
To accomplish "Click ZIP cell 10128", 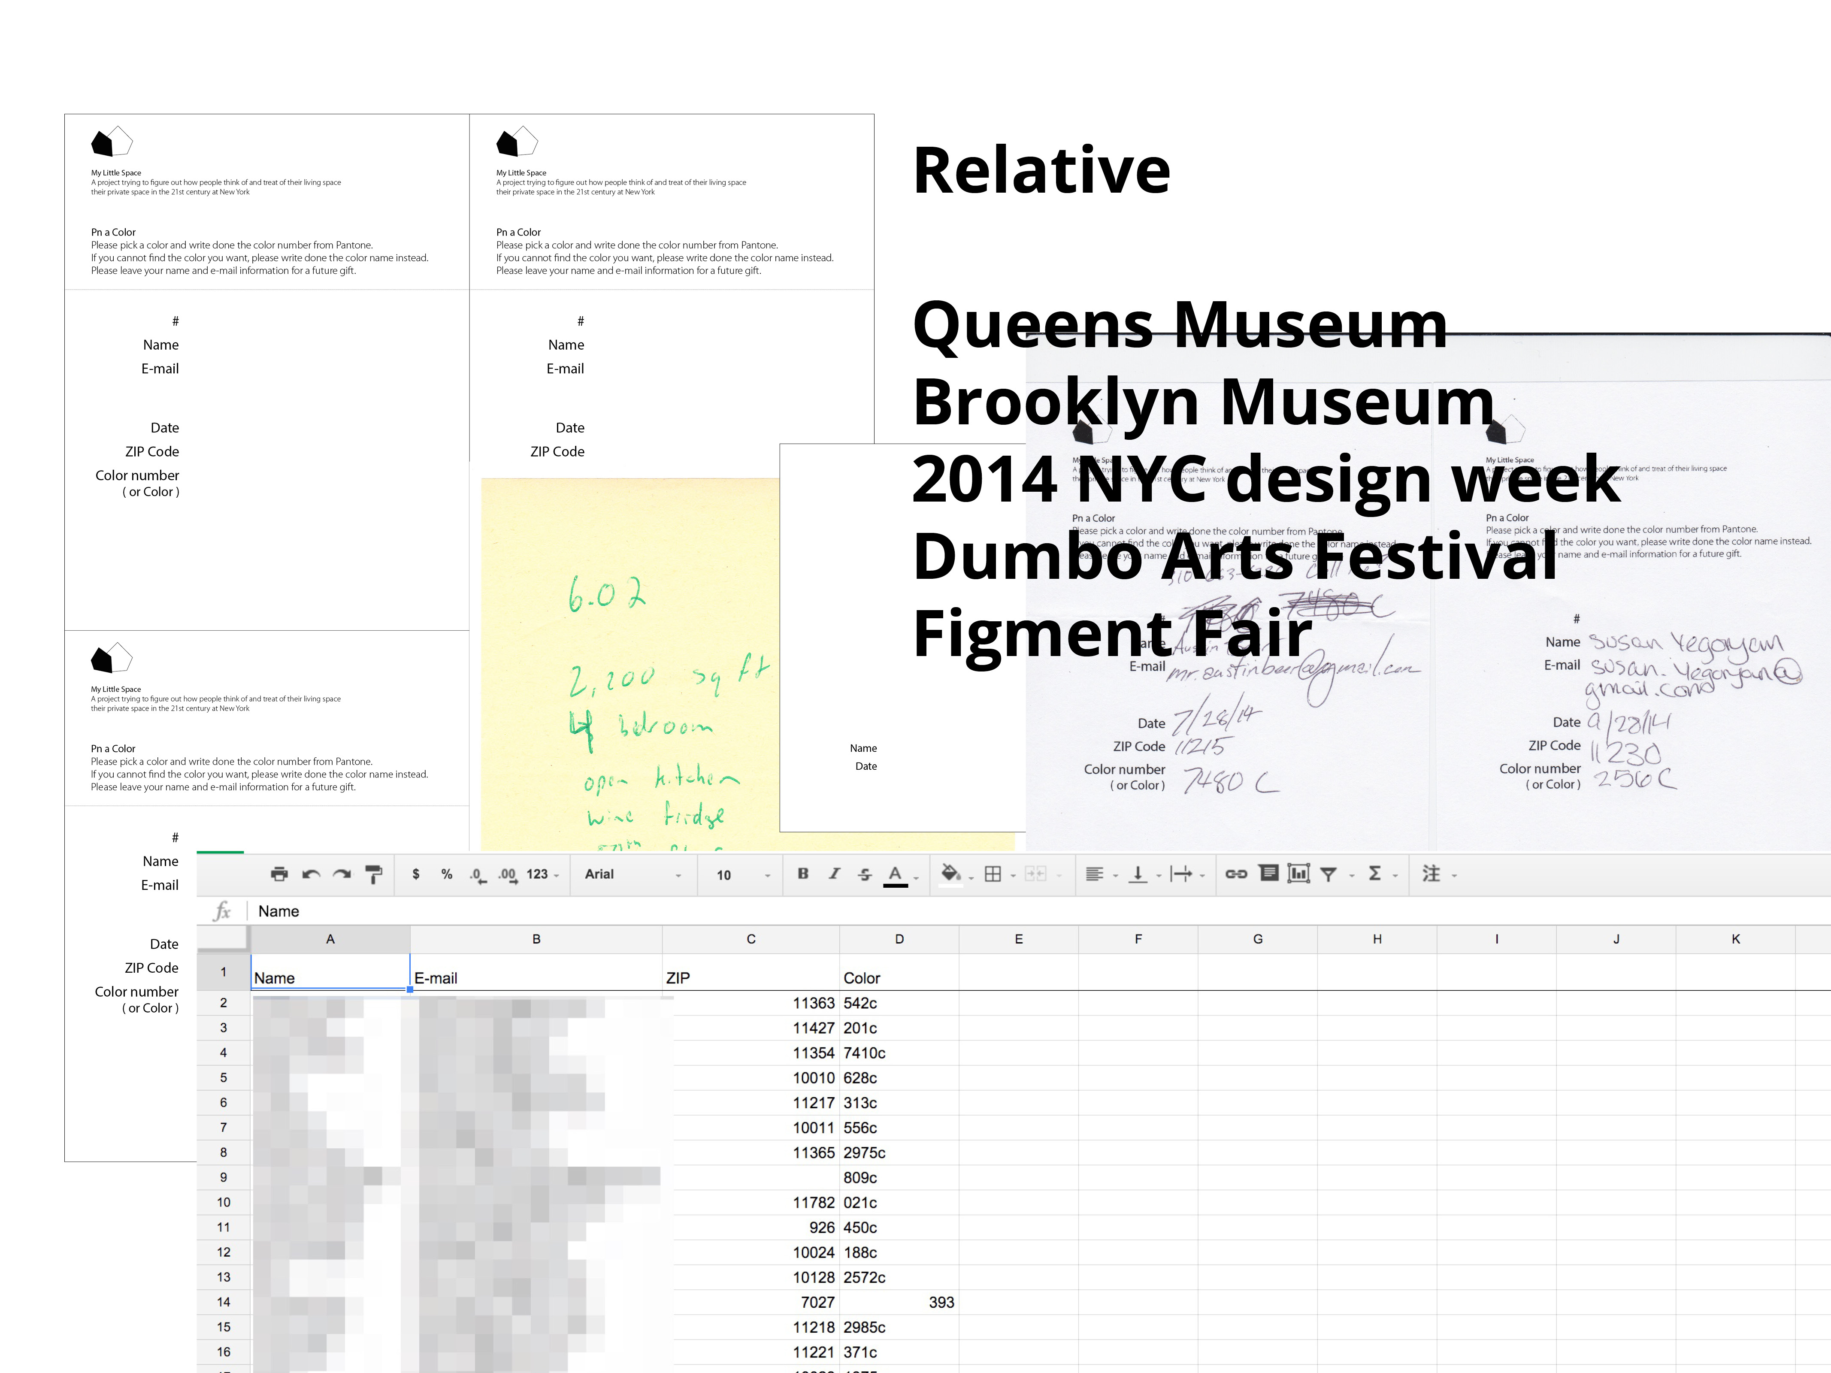I will click(751, 1277).
